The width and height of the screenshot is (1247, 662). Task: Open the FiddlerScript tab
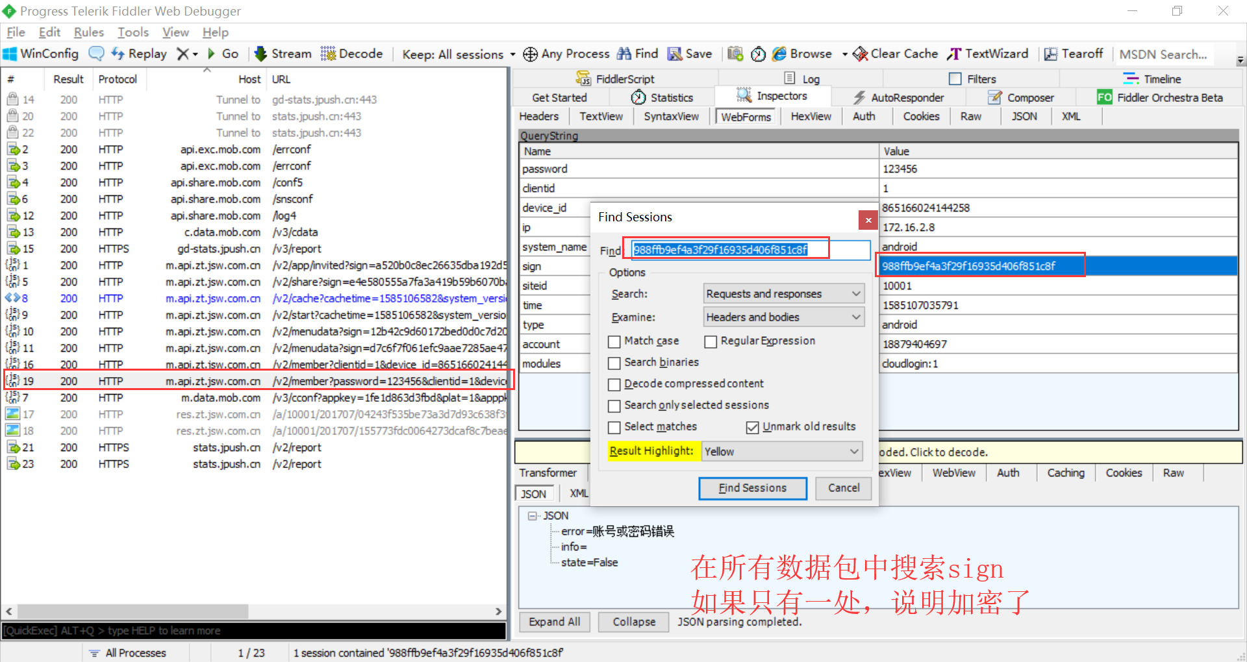[615, 79]
